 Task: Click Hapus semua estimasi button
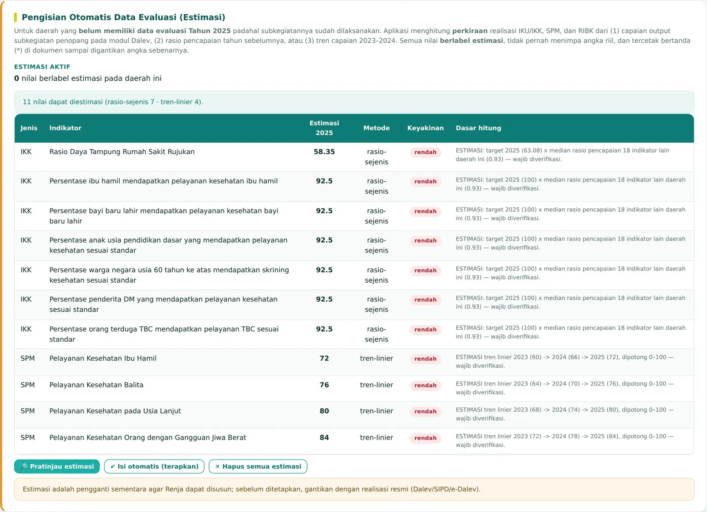click(258, 466)
